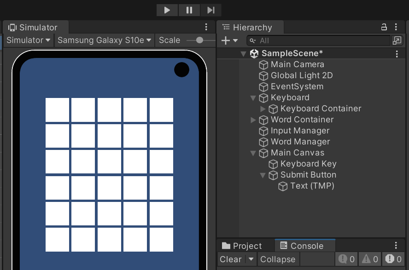Toggle warning message filter in Console
This screenshot has width=409, height=270.
pyautogui.click(x=370, y=259)
